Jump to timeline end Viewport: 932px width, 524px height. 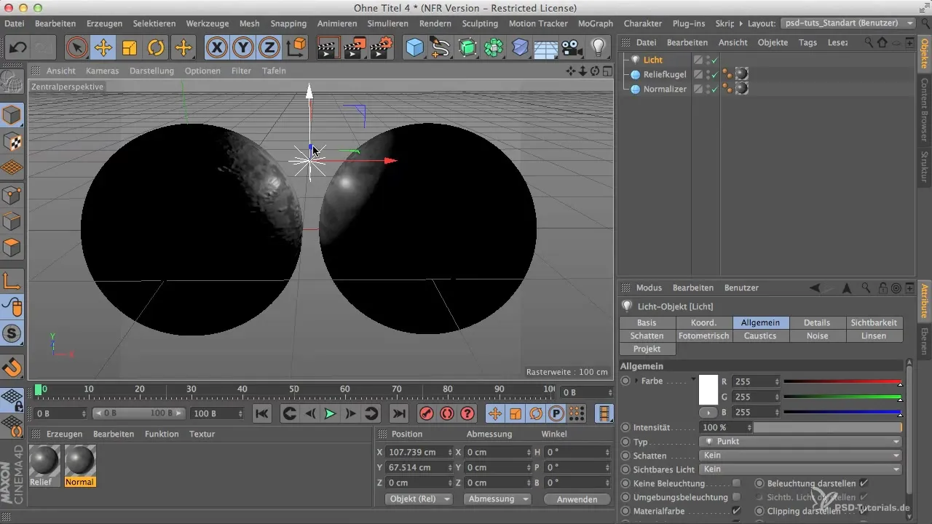click(398, 413)
